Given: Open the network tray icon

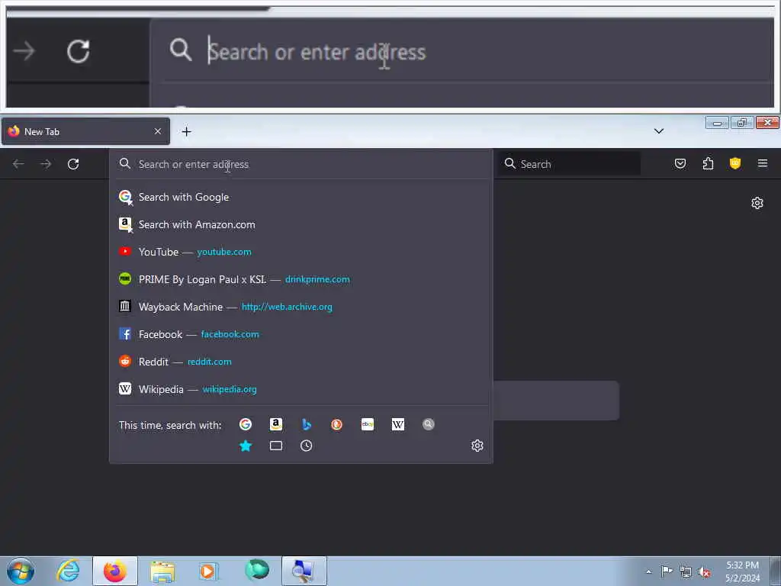Looking at the screenshot, I should (686, 572).
